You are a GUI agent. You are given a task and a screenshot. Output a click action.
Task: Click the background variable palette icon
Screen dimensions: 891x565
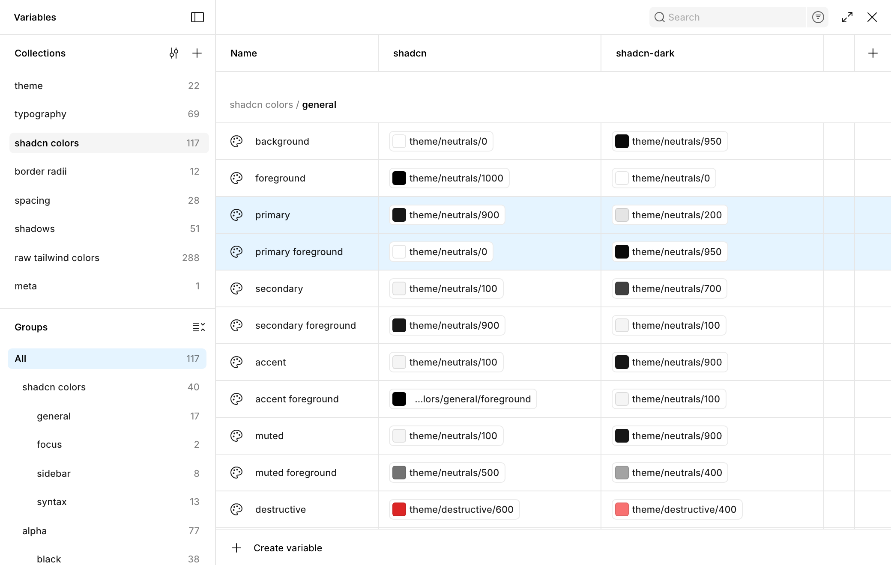[x=236, y=141]
